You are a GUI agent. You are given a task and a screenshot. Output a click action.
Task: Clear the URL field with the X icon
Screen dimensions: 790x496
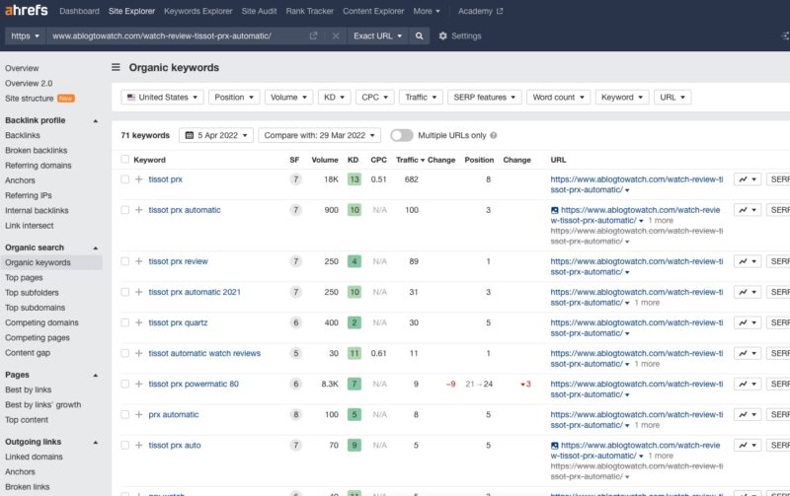pos(336,35)
